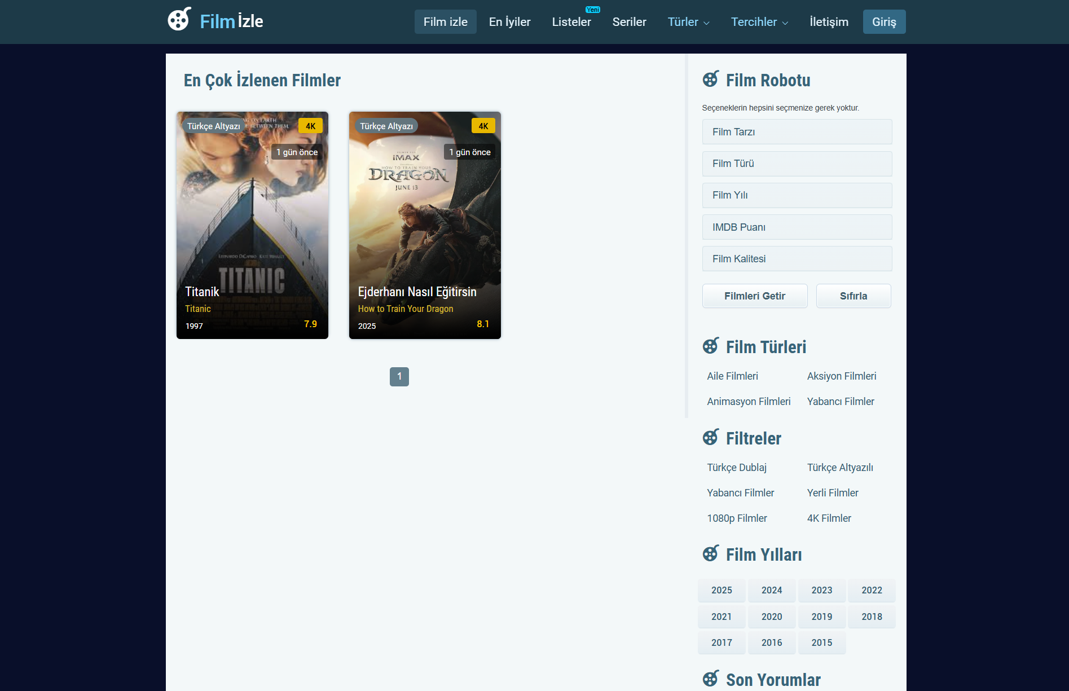Click the reel icon beside Son Yorumlar
The height and width of the screenshot is (691, 1069).
(711, 680)
